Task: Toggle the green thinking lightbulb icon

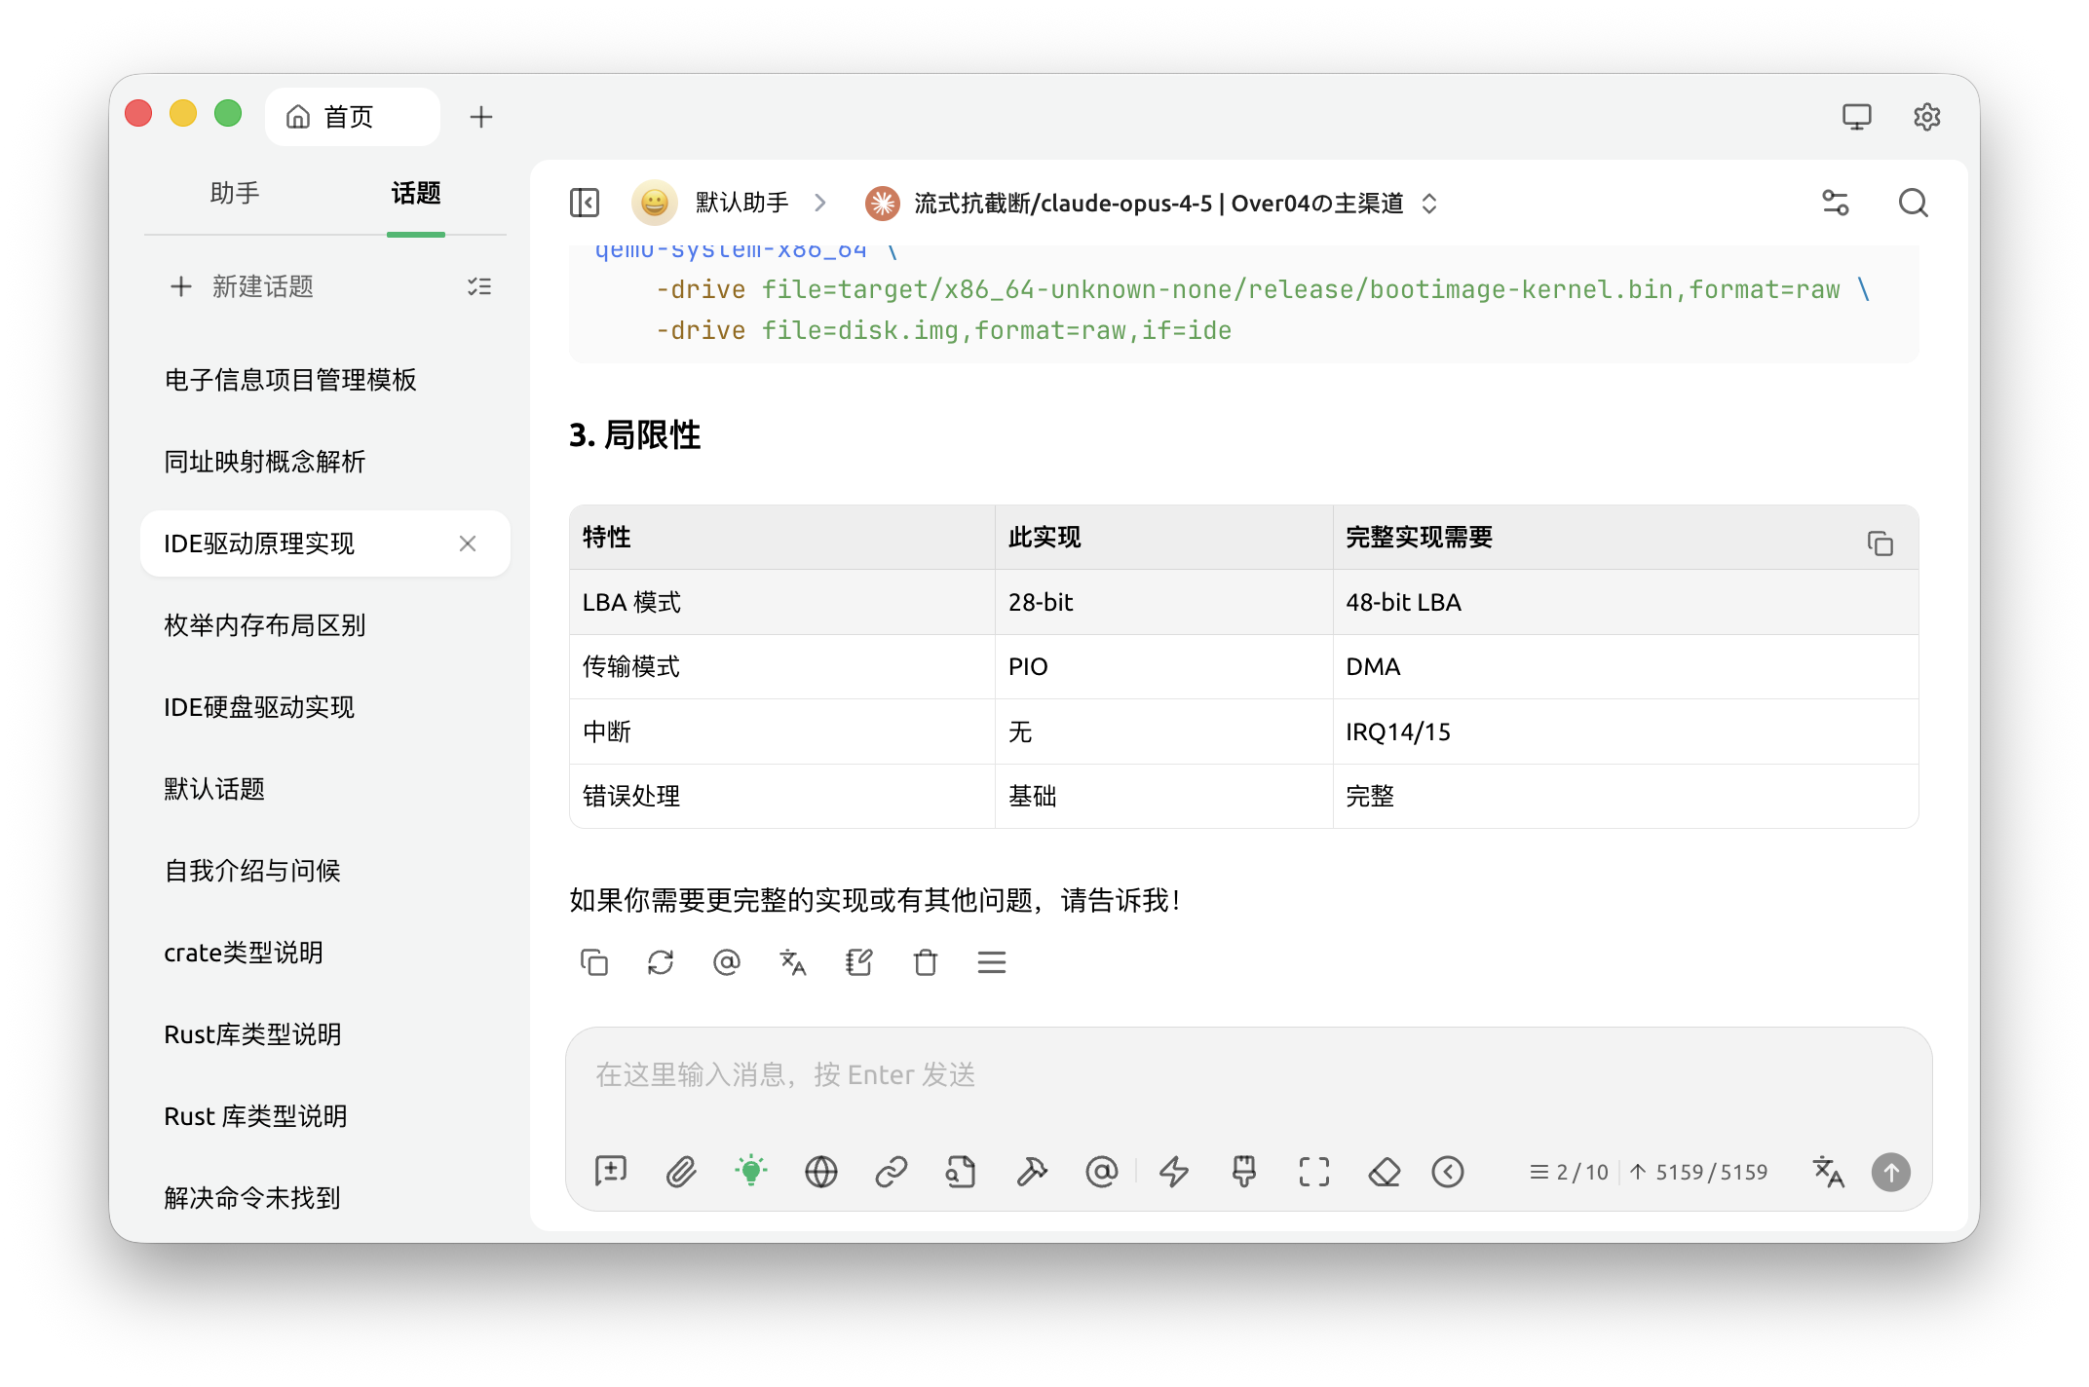Action: (x=751, y=1172)
